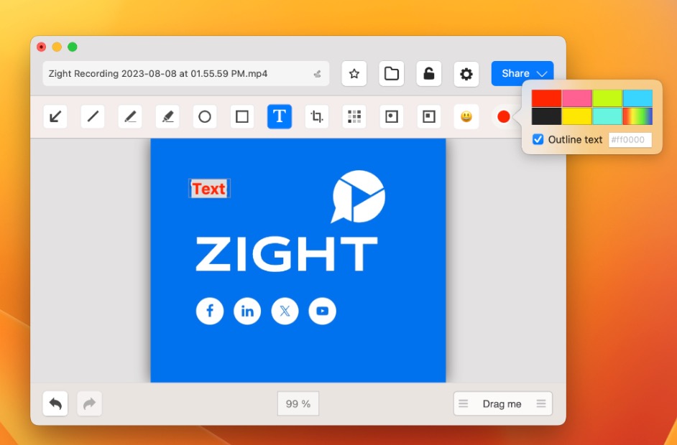Open the gear settings button
The width and height of the screenshot is (677, 445).
466,74
